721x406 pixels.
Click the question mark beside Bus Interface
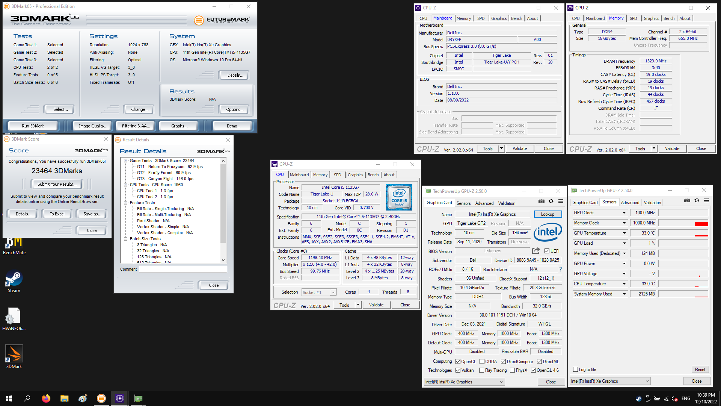coord(560,269)
